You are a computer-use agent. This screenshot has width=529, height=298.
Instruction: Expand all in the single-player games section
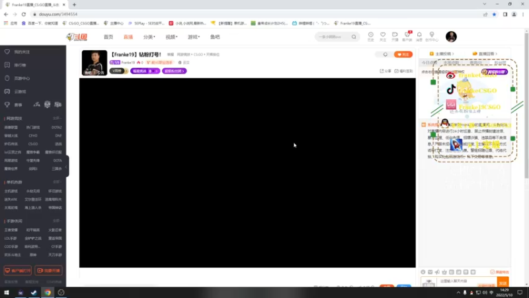57,182
